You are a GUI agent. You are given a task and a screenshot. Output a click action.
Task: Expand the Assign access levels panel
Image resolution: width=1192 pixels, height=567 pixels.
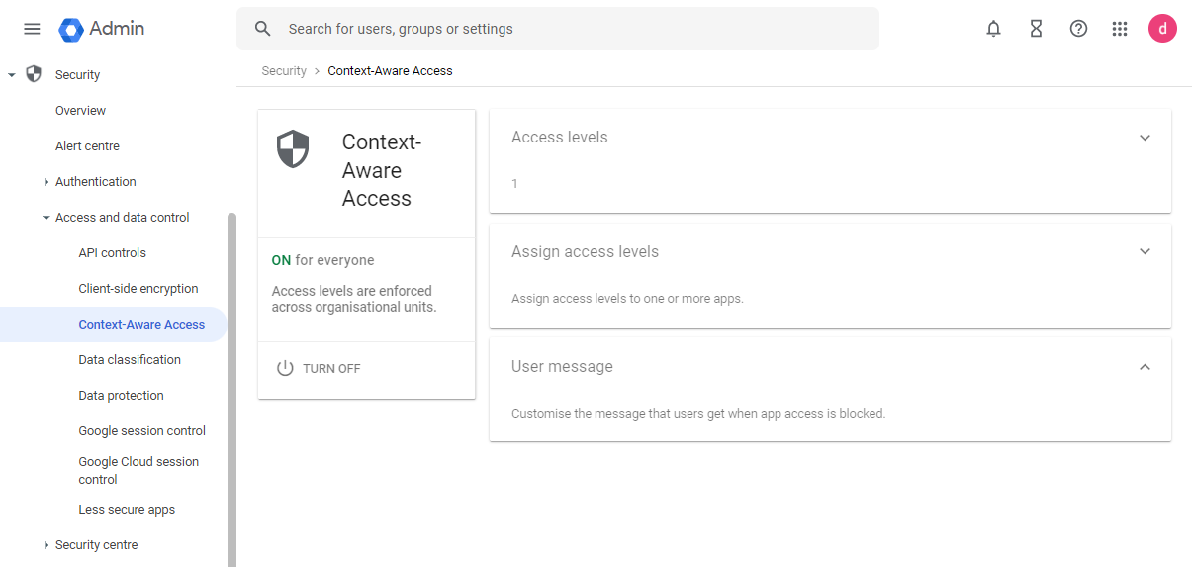point(1145,251)
